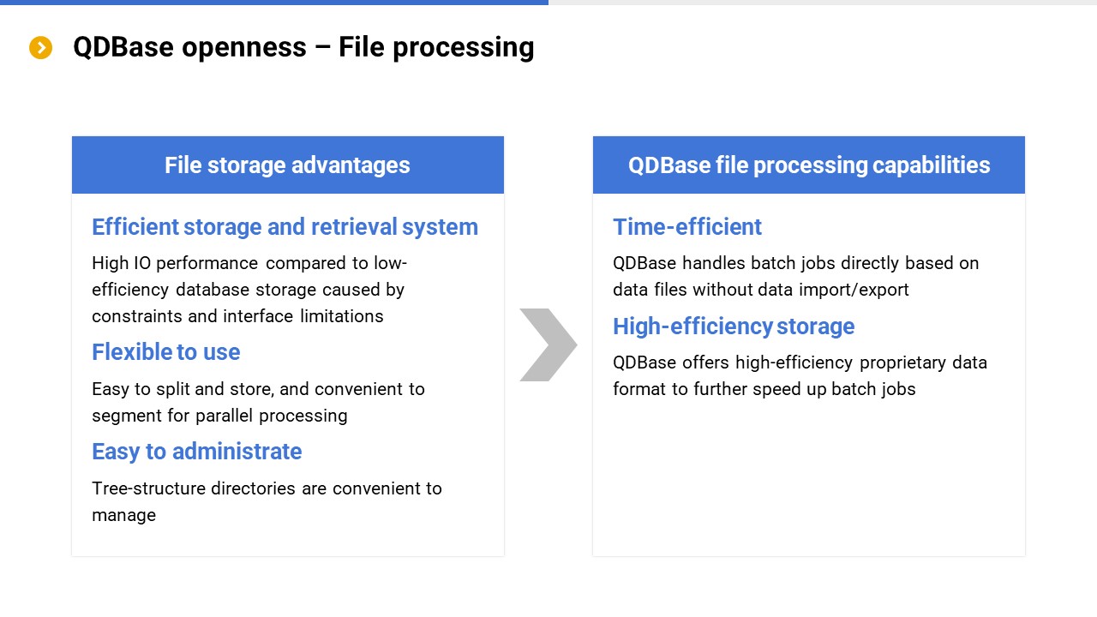Image resolution: width=1097 pixels, height=617 pixels.
Task: Click the blank slide area below both cards
Action: (x=548, y=587)
